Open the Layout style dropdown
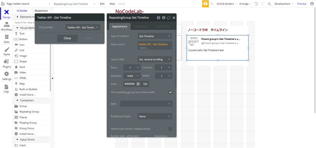This screenshot has height=148, width=316. point(155,59)
